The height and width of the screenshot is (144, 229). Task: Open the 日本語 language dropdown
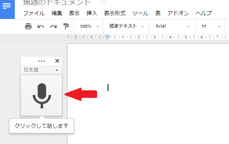click(41, 70)
